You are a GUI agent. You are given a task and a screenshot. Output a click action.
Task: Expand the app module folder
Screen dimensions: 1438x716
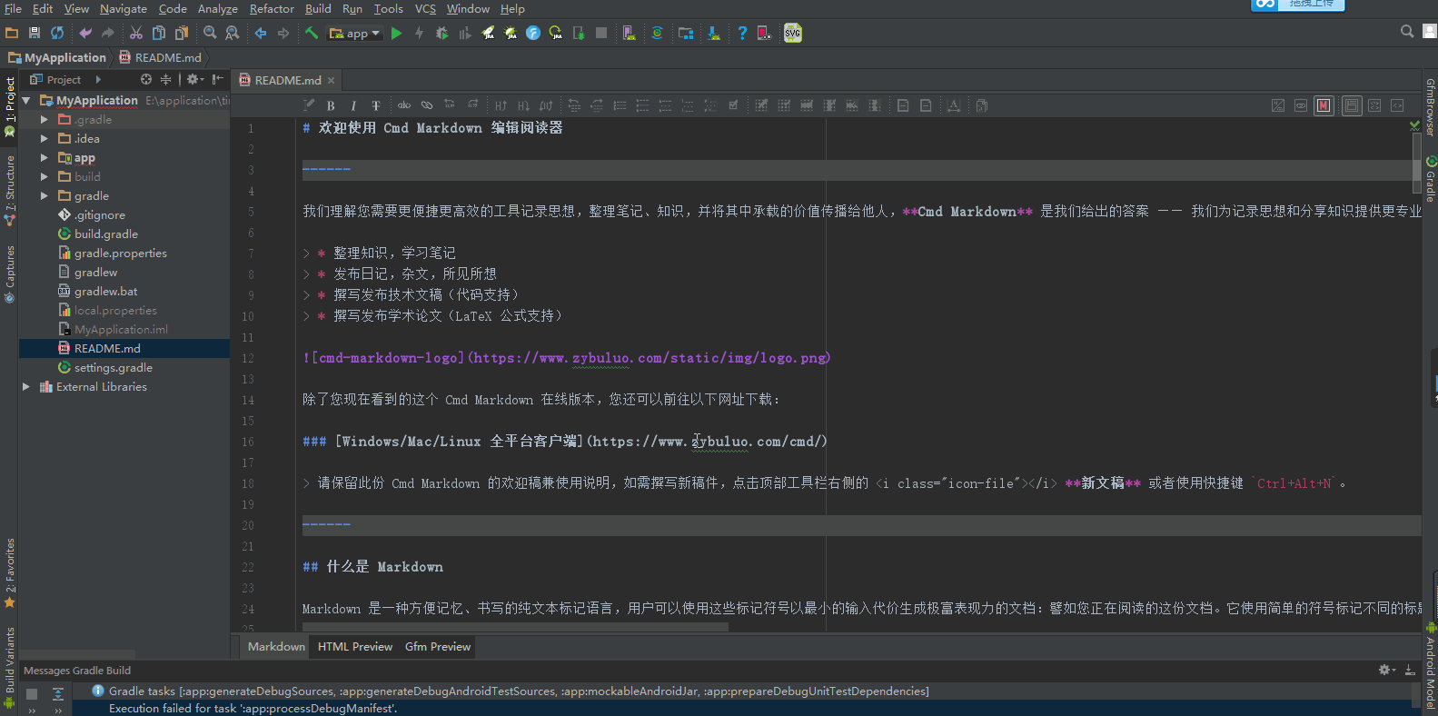point(44,157)
